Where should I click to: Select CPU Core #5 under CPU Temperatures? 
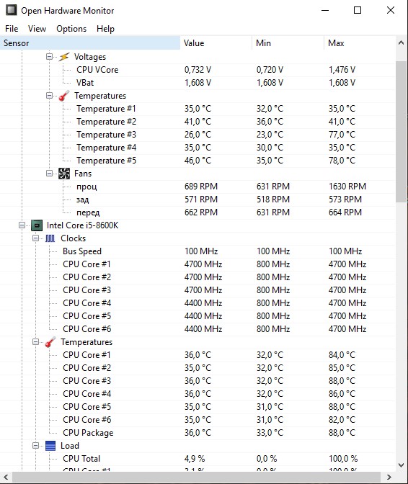[198, 407]
